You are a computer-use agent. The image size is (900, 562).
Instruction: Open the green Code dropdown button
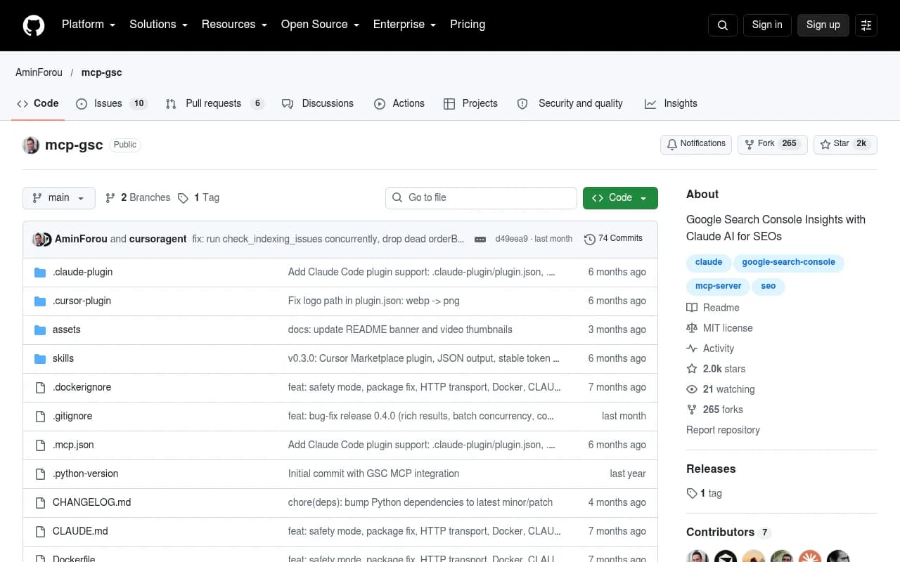[620, 198]
